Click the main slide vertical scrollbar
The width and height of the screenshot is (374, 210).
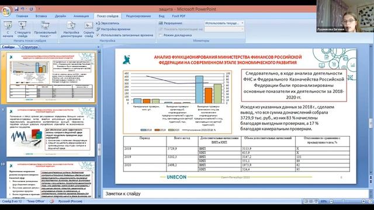pos(371,110)
